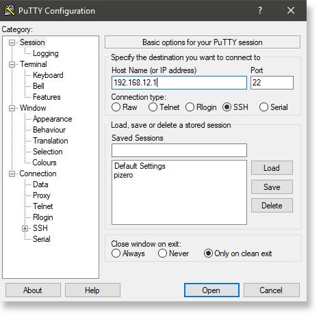321x315 pixels.
Task: Collapse the Session tree node
Action: [12, 42]
